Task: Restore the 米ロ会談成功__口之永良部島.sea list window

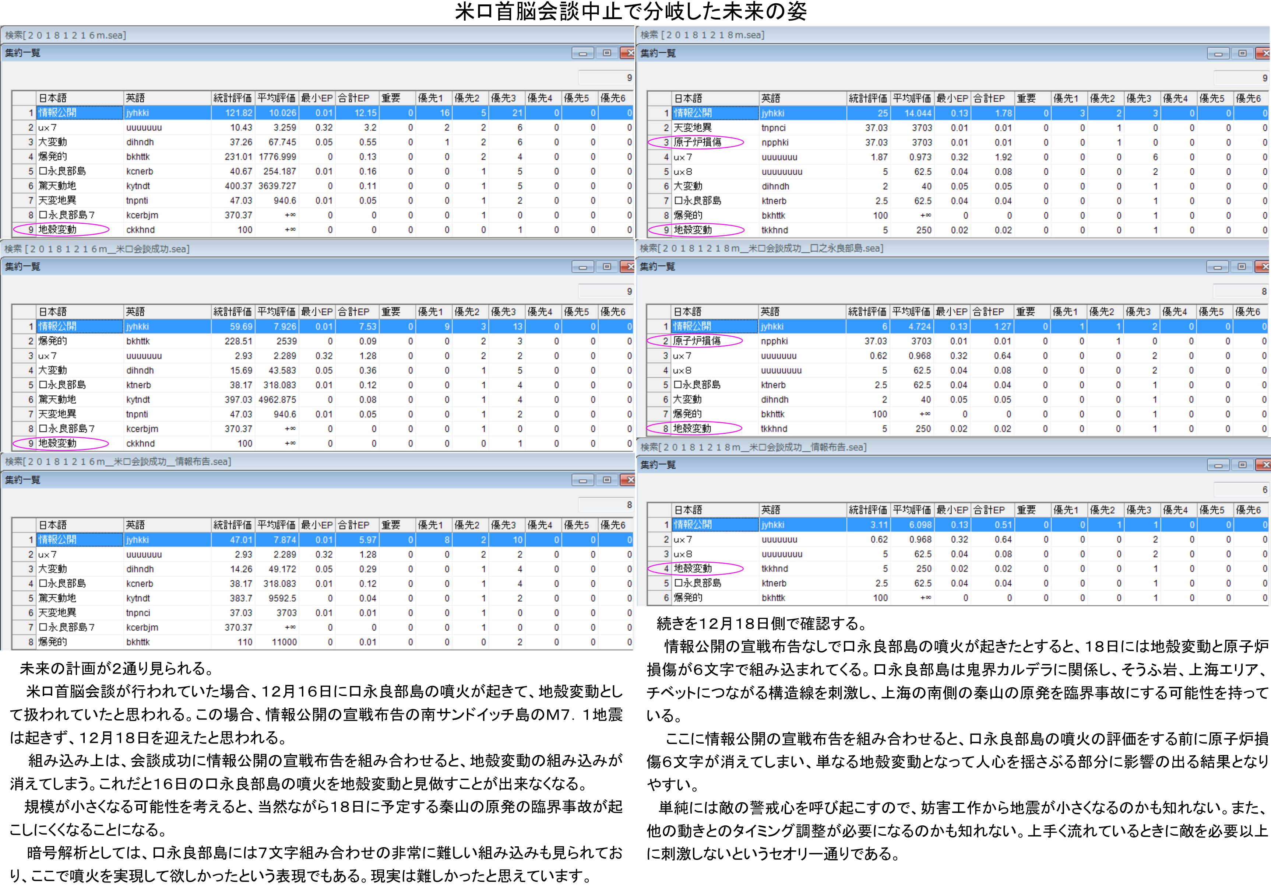Action: tap(1242, 267)
